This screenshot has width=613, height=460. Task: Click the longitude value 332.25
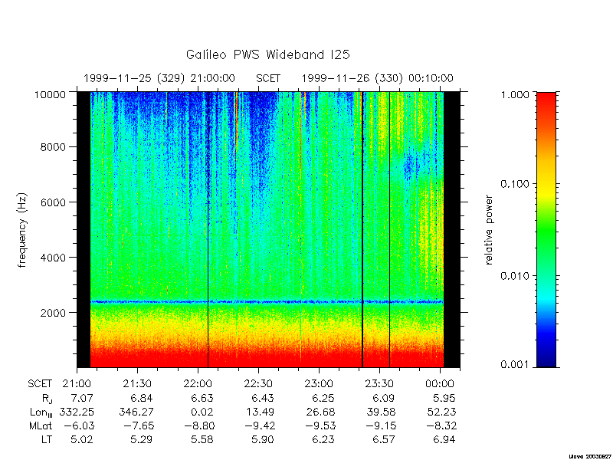pyautogui.click(x=77, y=412)
